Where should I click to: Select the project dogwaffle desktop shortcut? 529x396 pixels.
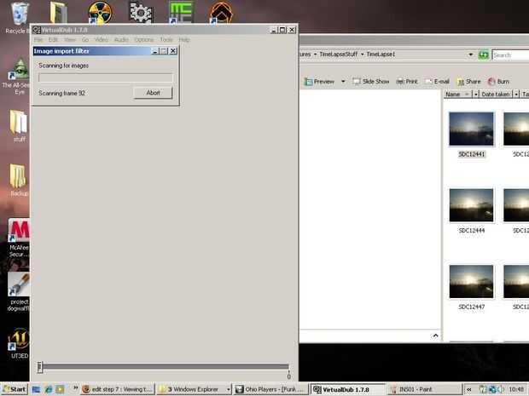coord(19,291)
